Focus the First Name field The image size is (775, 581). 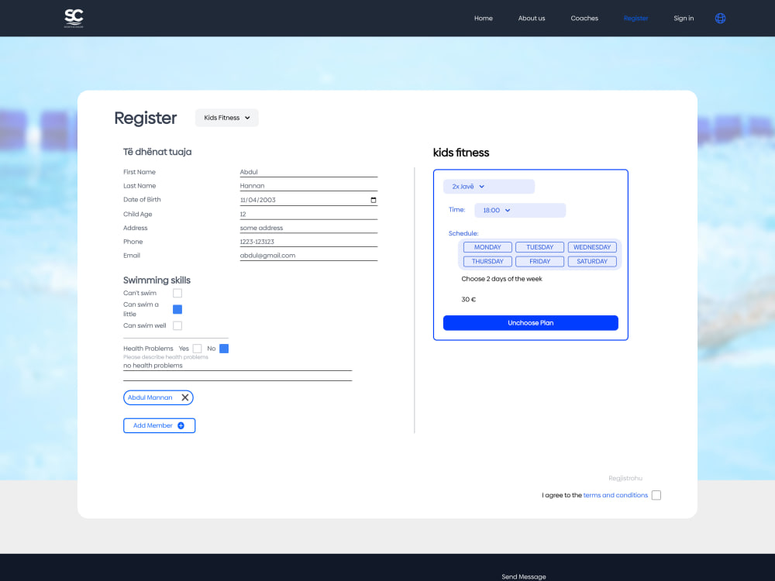tap(308, 172)
